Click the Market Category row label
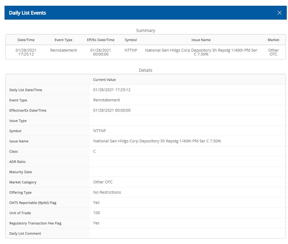288x244 pixels. pos(23,182)
